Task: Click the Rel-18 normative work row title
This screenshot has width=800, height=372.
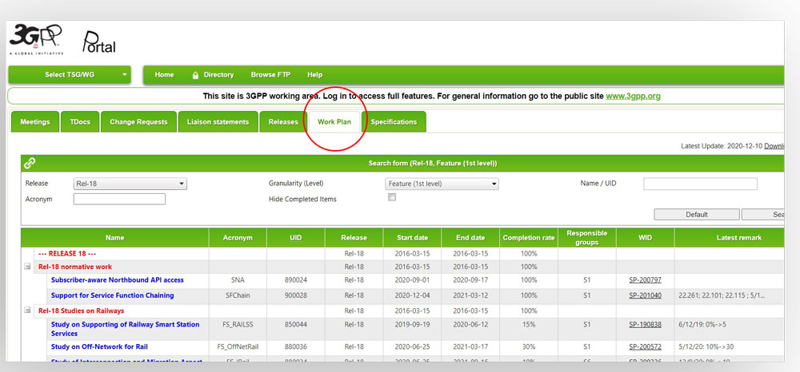Action: pos(75,267)
